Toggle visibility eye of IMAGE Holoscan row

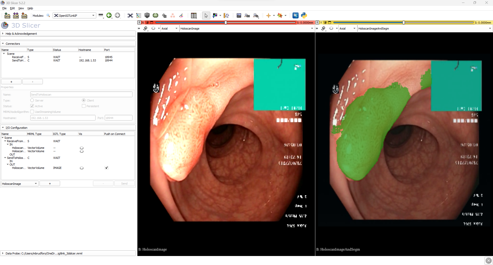tap(82, 168)
